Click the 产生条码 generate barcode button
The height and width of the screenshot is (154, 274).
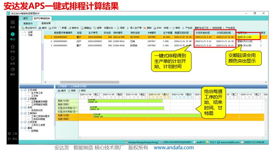(x=230, y=28)
